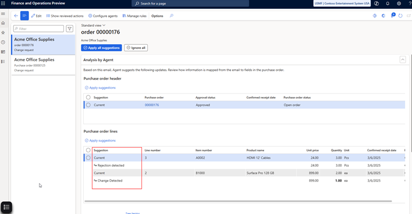
Task: Click Show reviewed actions
Action: 65,16
